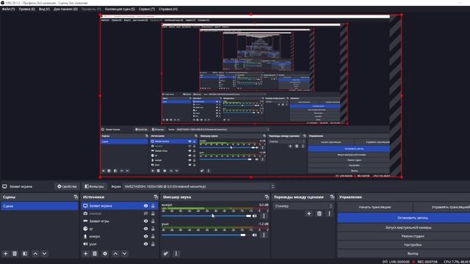
Task: Toggle lock on камера source
Action: tap(153, 213)
